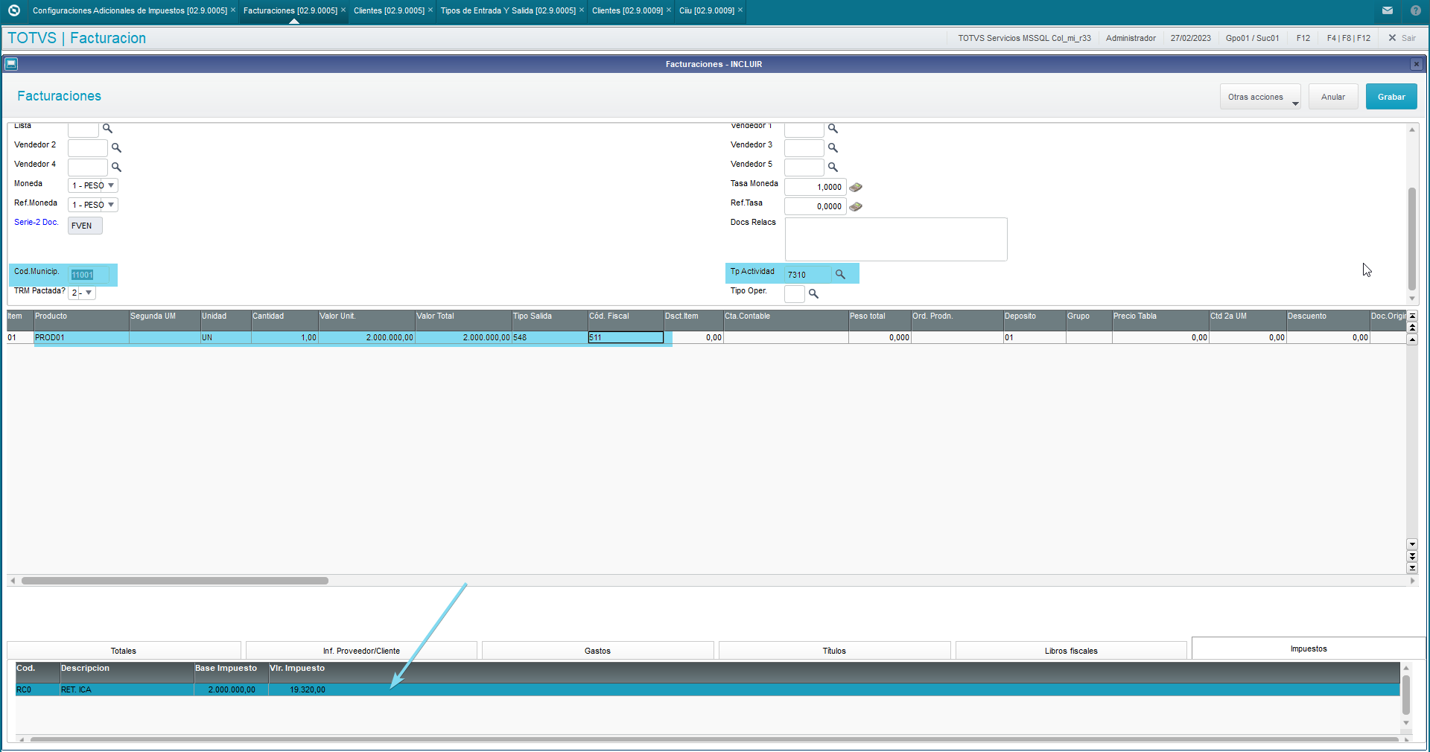Open the Totales tab
The height and width of the screenshot is (752, 1430).
tap(124, 651)
